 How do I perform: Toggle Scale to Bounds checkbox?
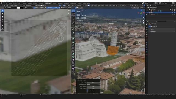(87, 92)
